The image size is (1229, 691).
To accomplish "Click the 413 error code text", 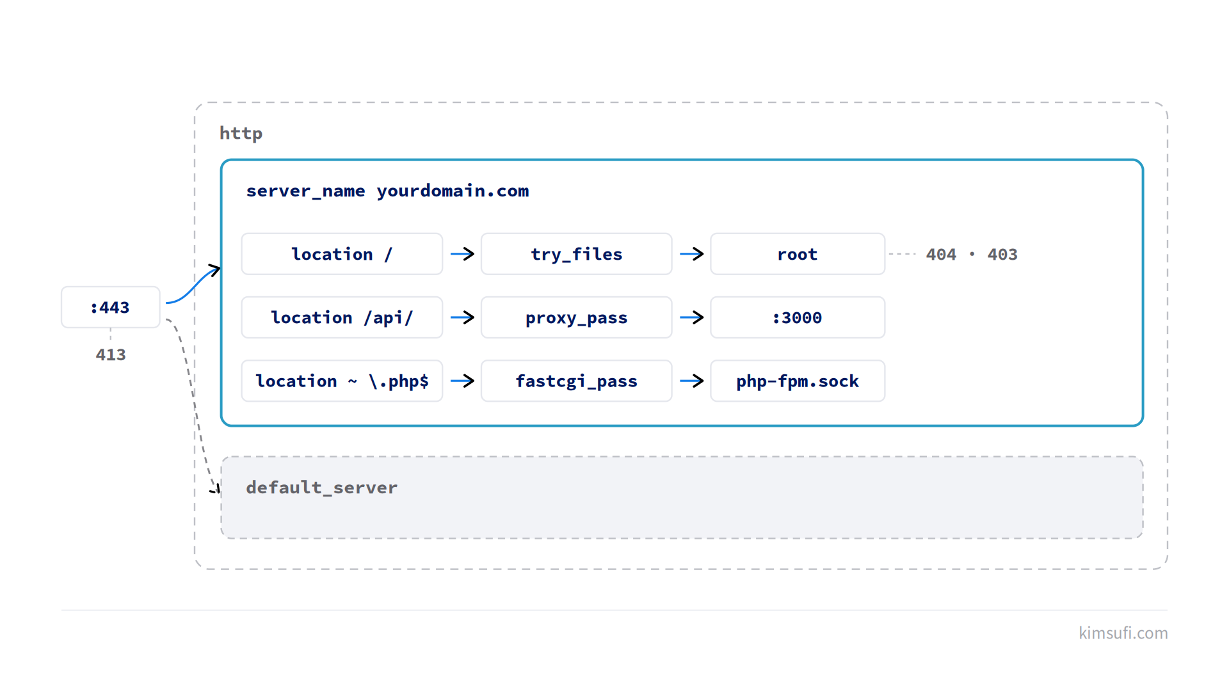I will coord(111,354).
